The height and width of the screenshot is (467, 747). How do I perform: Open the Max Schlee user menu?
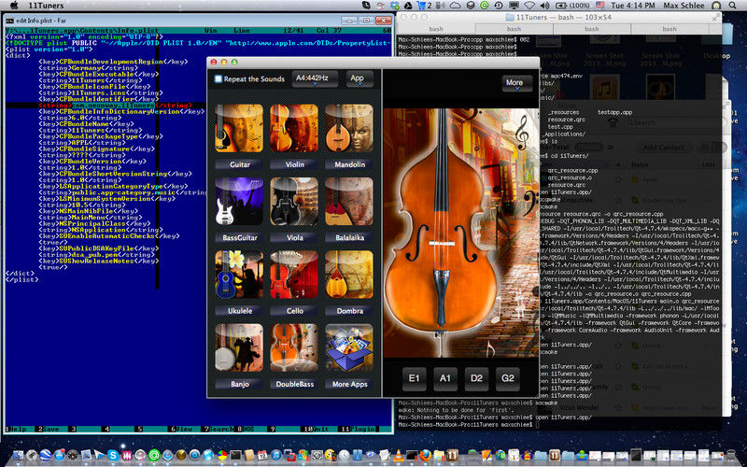tap(684, 6)
